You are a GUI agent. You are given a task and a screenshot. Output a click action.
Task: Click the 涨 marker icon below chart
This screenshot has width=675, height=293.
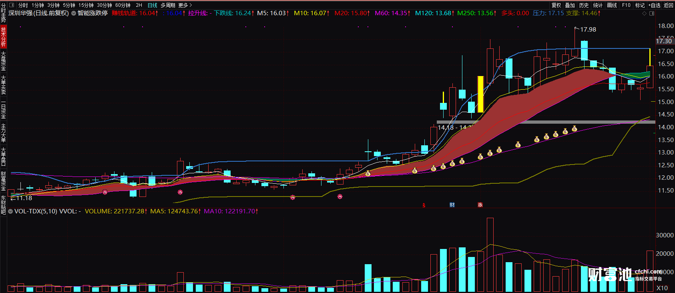coord(480,205)
